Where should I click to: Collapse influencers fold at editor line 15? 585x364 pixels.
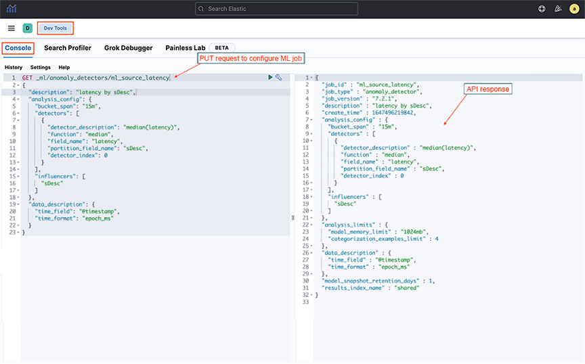coord(18,177)
